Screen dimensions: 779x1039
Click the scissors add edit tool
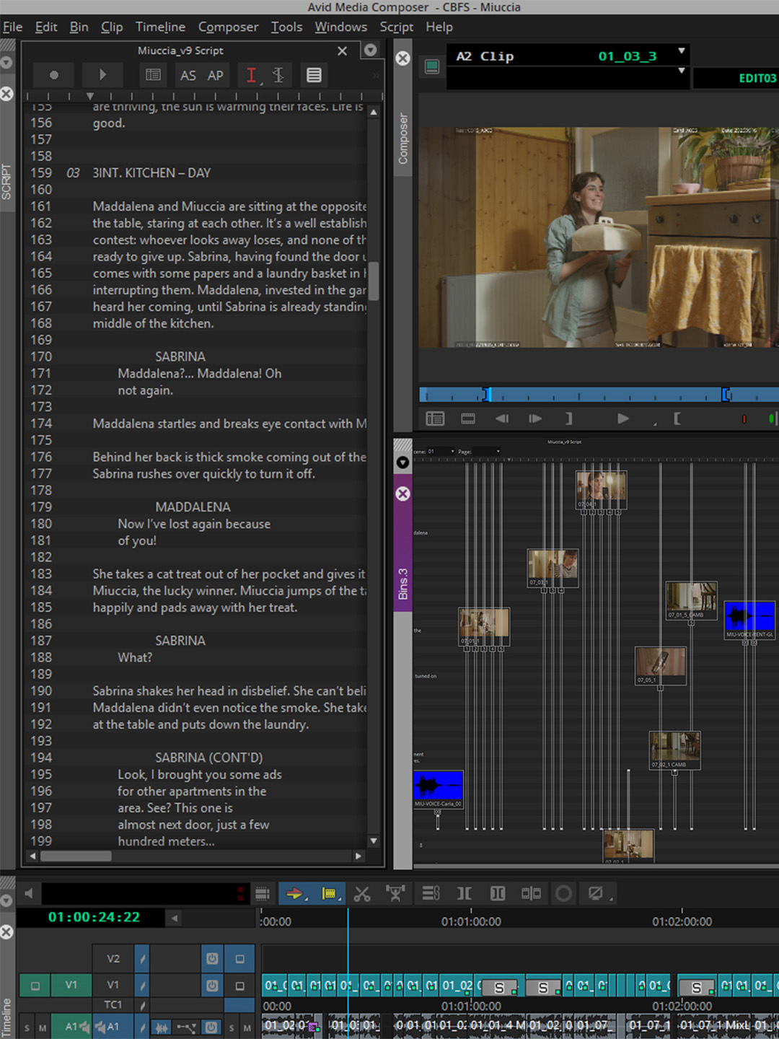(x=362, y=894)
